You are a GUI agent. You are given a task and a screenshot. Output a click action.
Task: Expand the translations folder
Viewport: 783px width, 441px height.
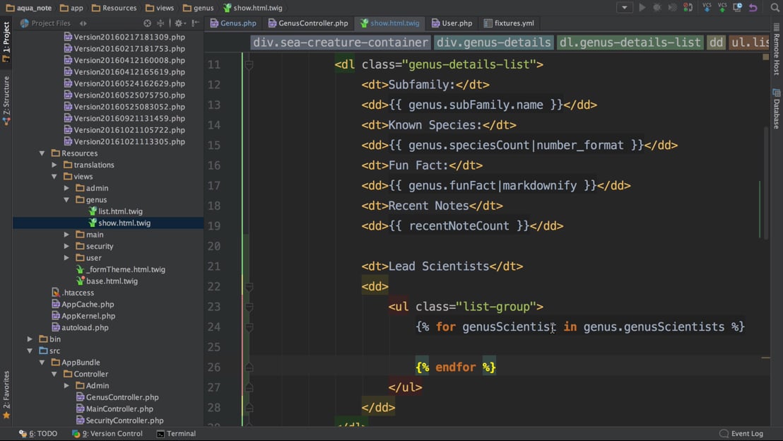(x=54, y=165)
